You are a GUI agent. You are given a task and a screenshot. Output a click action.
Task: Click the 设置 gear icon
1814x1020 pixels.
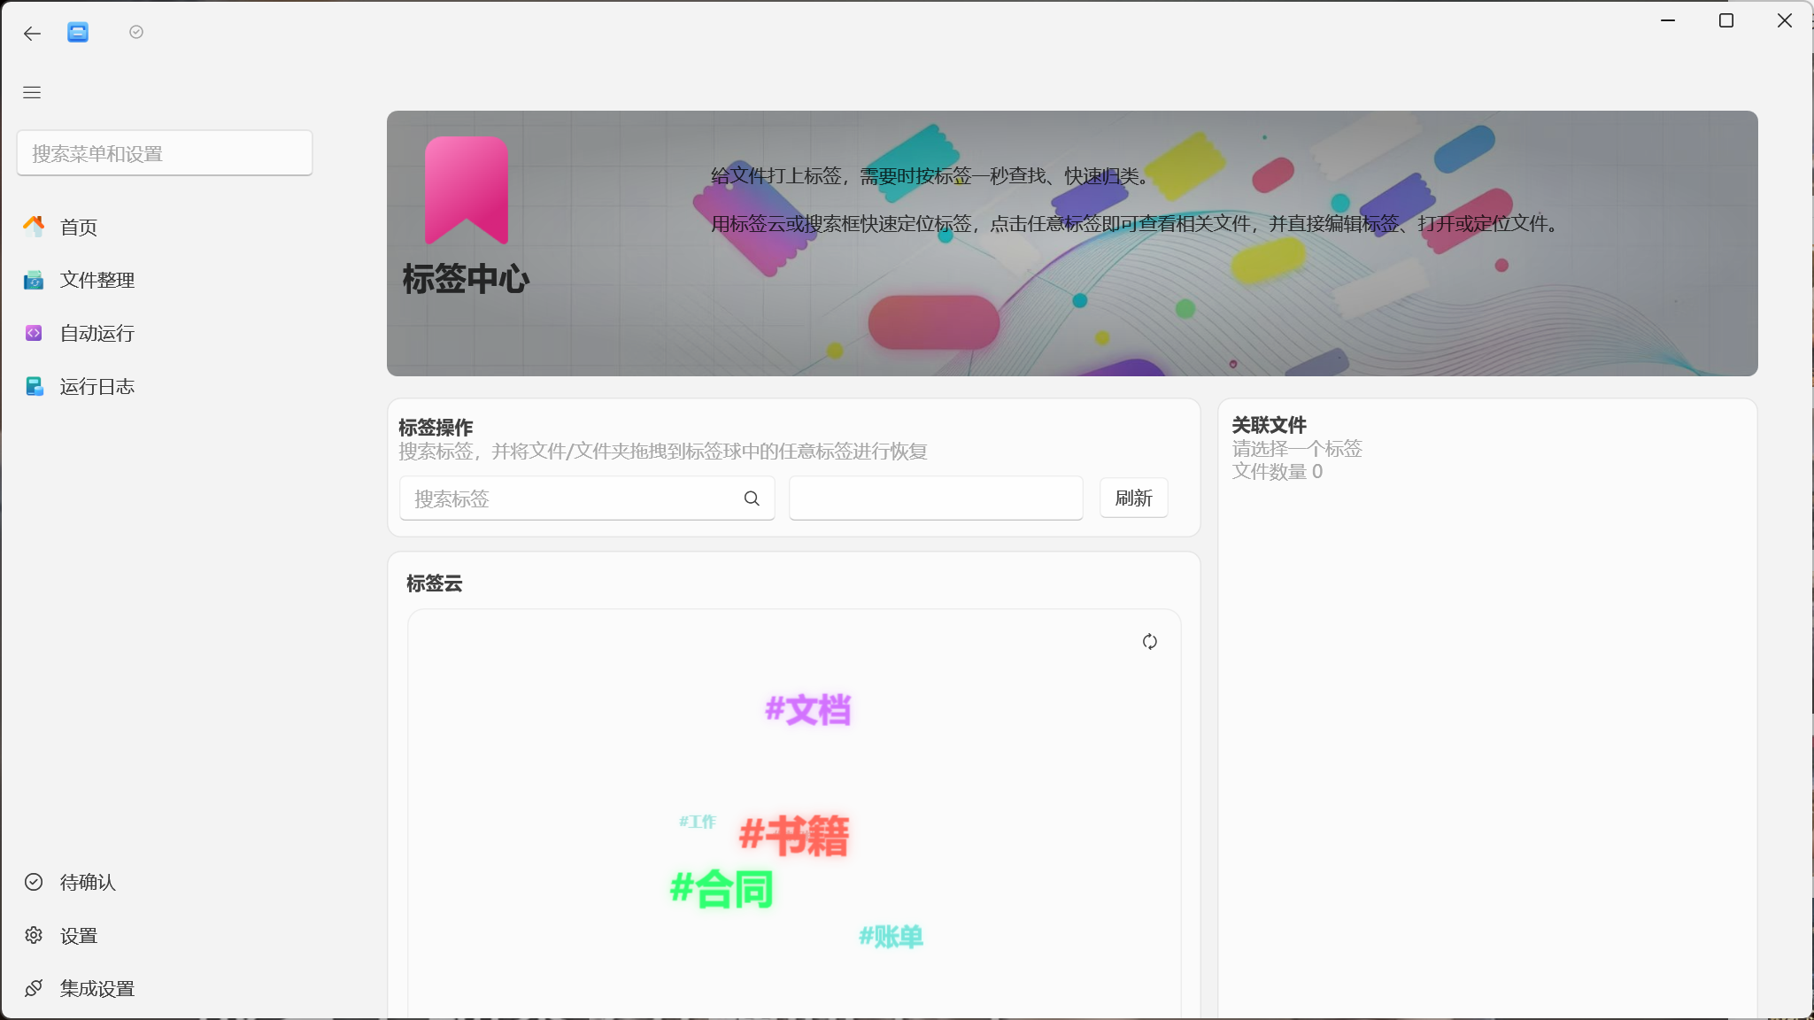pos(34,935)
